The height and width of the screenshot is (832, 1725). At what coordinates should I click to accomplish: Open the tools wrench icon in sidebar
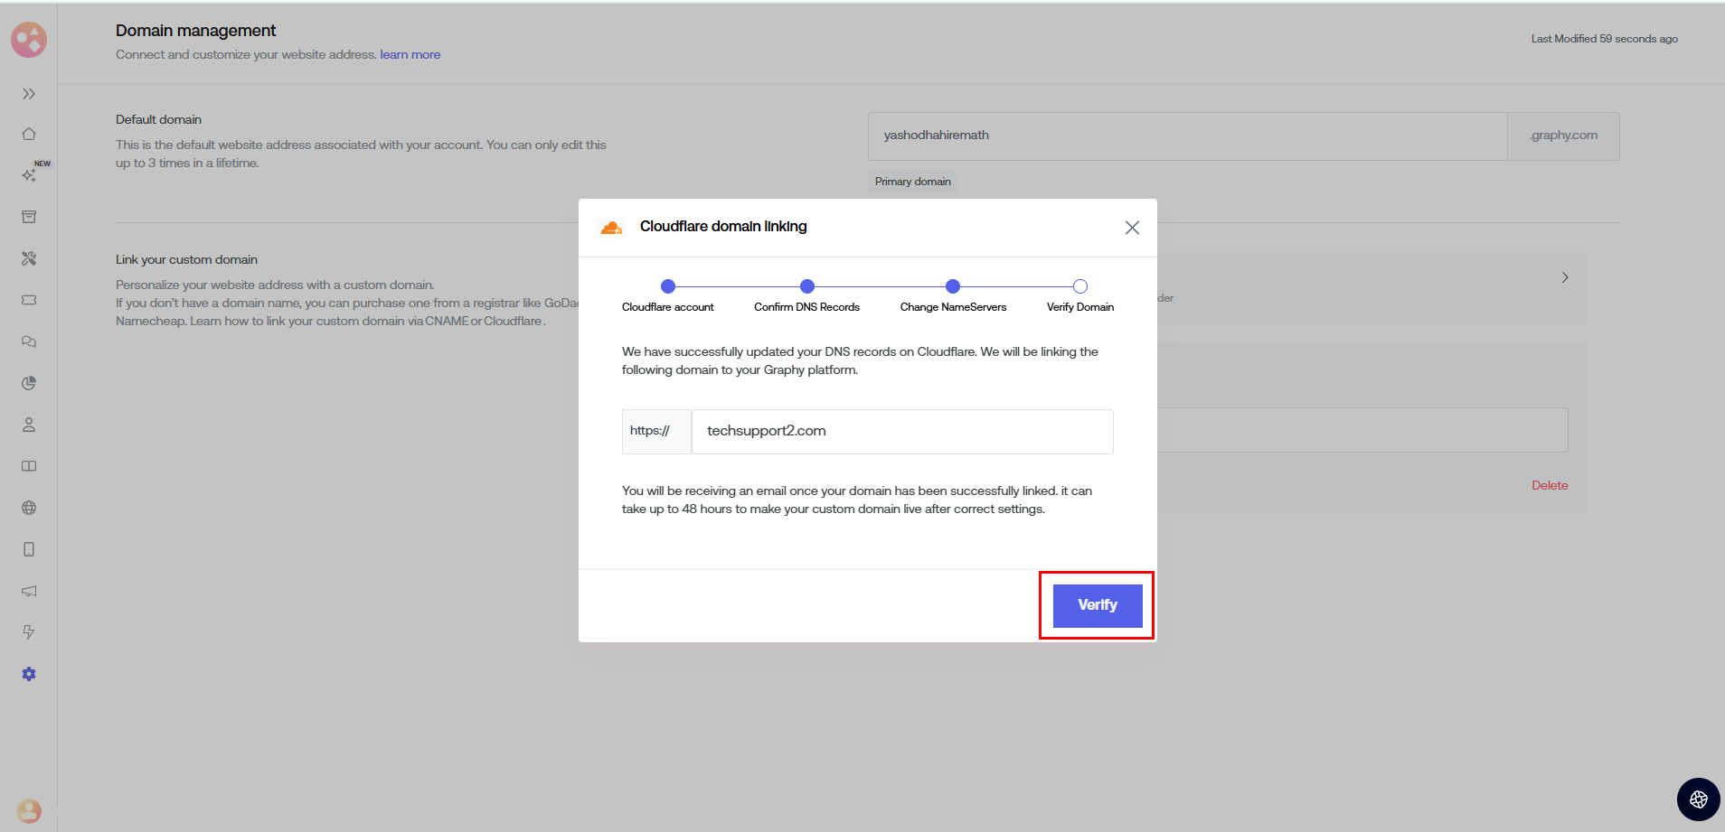click(29, 258)
